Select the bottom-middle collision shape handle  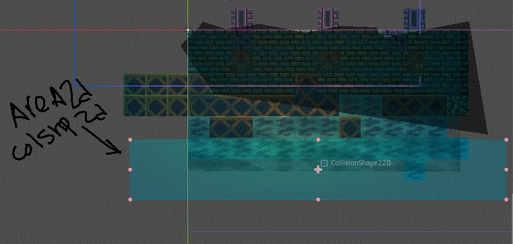pos(318,200)
